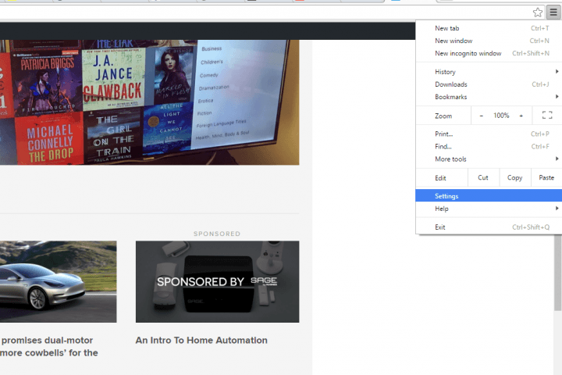The image size is (562, 375).
Task: Click the fullscreen icon beside zoom
Action: pyautogui.click(x=547, y=115)
